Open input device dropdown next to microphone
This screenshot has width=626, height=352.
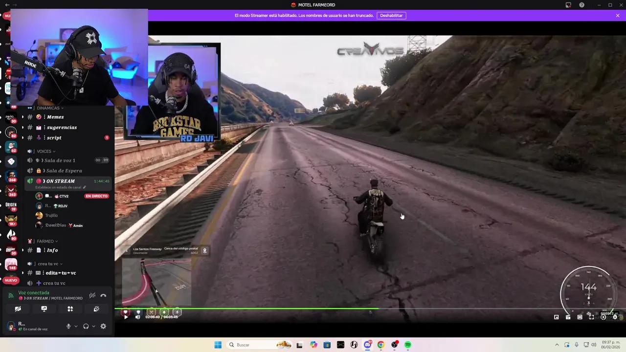click(x=75, y=326)
